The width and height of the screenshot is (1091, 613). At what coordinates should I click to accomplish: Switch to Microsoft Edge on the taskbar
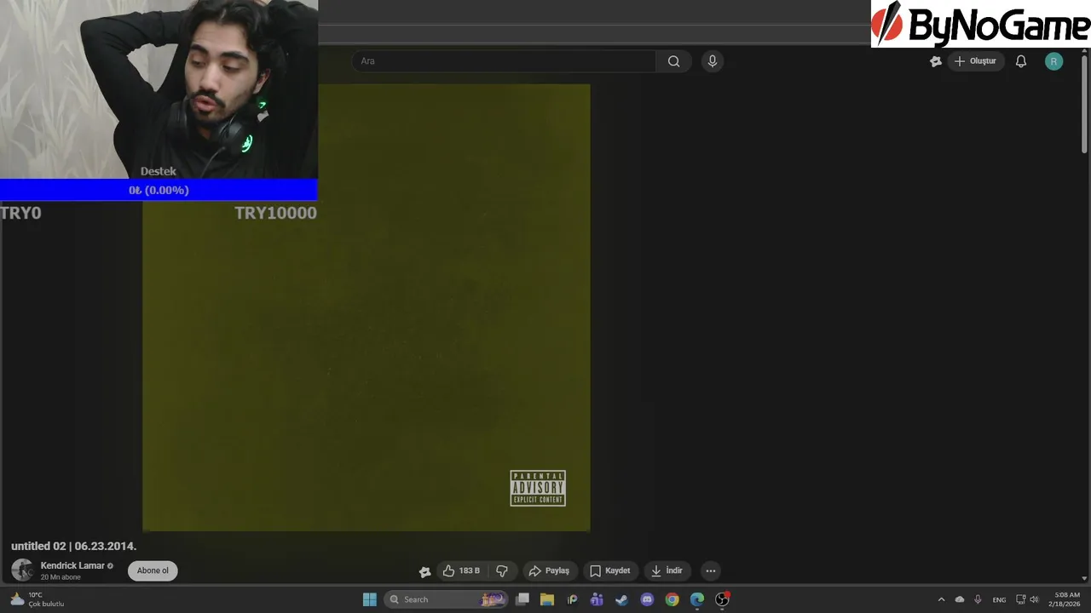pyautogui.click(x=697, y=599)
